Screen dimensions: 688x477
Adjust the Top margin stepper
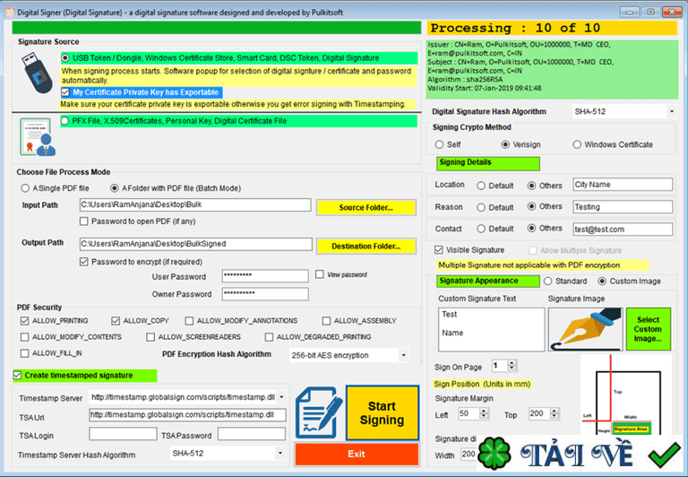[555, 413]
